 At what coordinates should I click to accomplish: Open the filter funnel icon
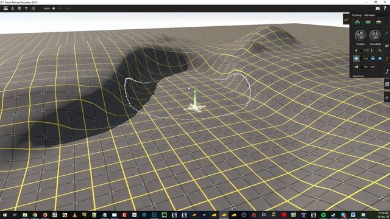[26, 8]
